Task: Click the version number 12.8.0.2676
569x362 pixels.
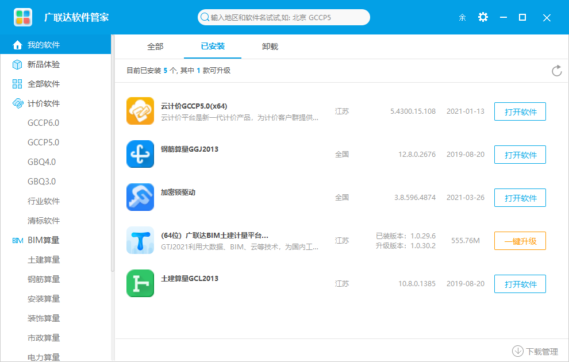Action: coord(417,155)
